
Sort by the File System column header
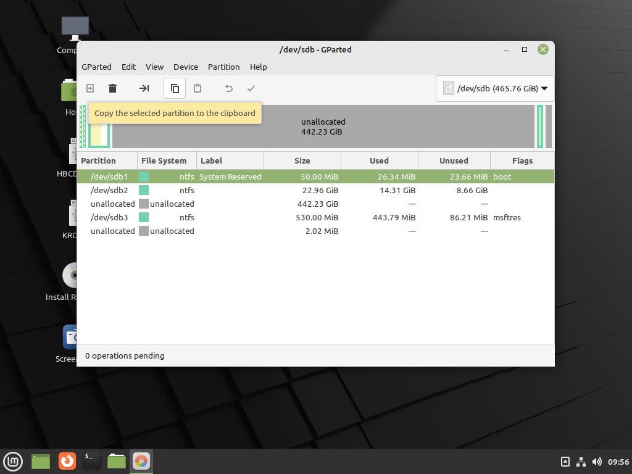coord(164,160)
